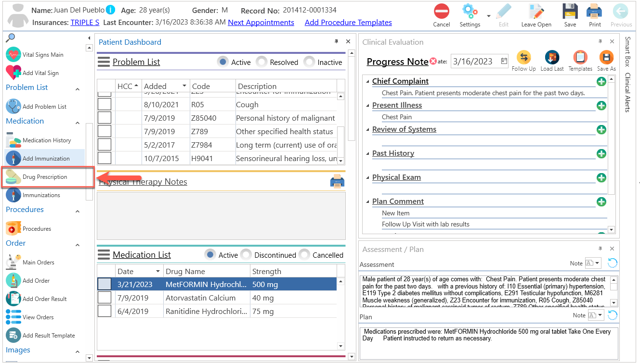Click the Review of Systems heading
640x363 pixels.
404,129
